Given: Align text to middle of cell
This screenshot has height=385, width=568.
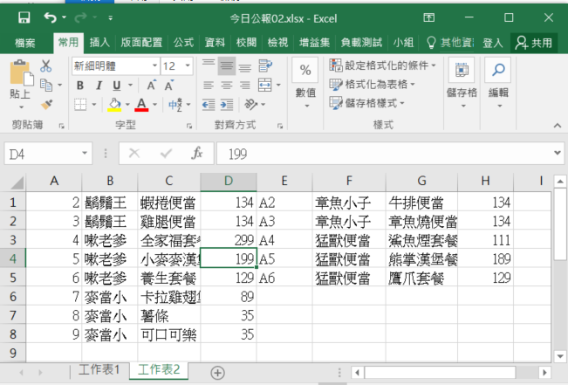Looking at the screenshot, I should click(227, 66).
